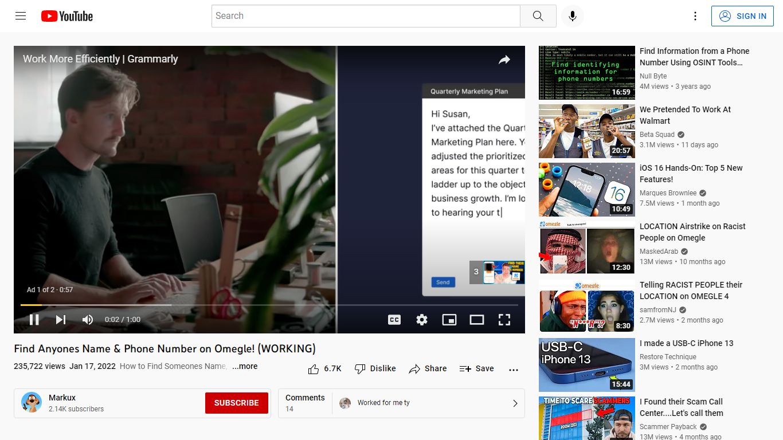Viewport: 783px width, 440px height.
Task: Click the '0:02 / 1:00' time display
Action: tap(123, 320)
